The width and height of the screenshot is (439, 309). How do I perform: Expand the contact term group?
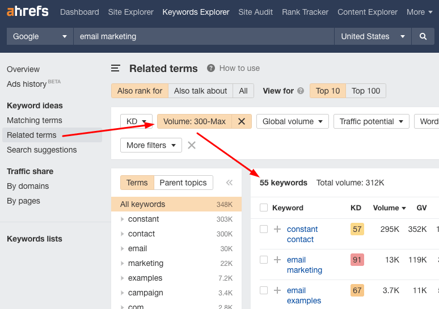click(x=123, y=234)
